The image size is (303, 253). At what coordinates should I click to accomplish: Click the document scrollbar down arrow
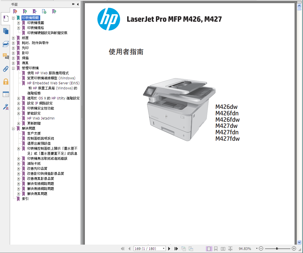[299, 242]
